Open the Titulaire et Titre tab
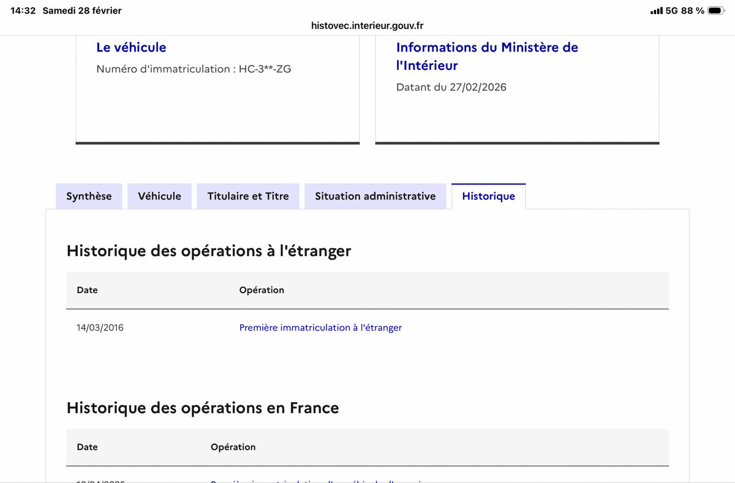The height and width of the screenshot is (483, 735). tap(248, 196)
